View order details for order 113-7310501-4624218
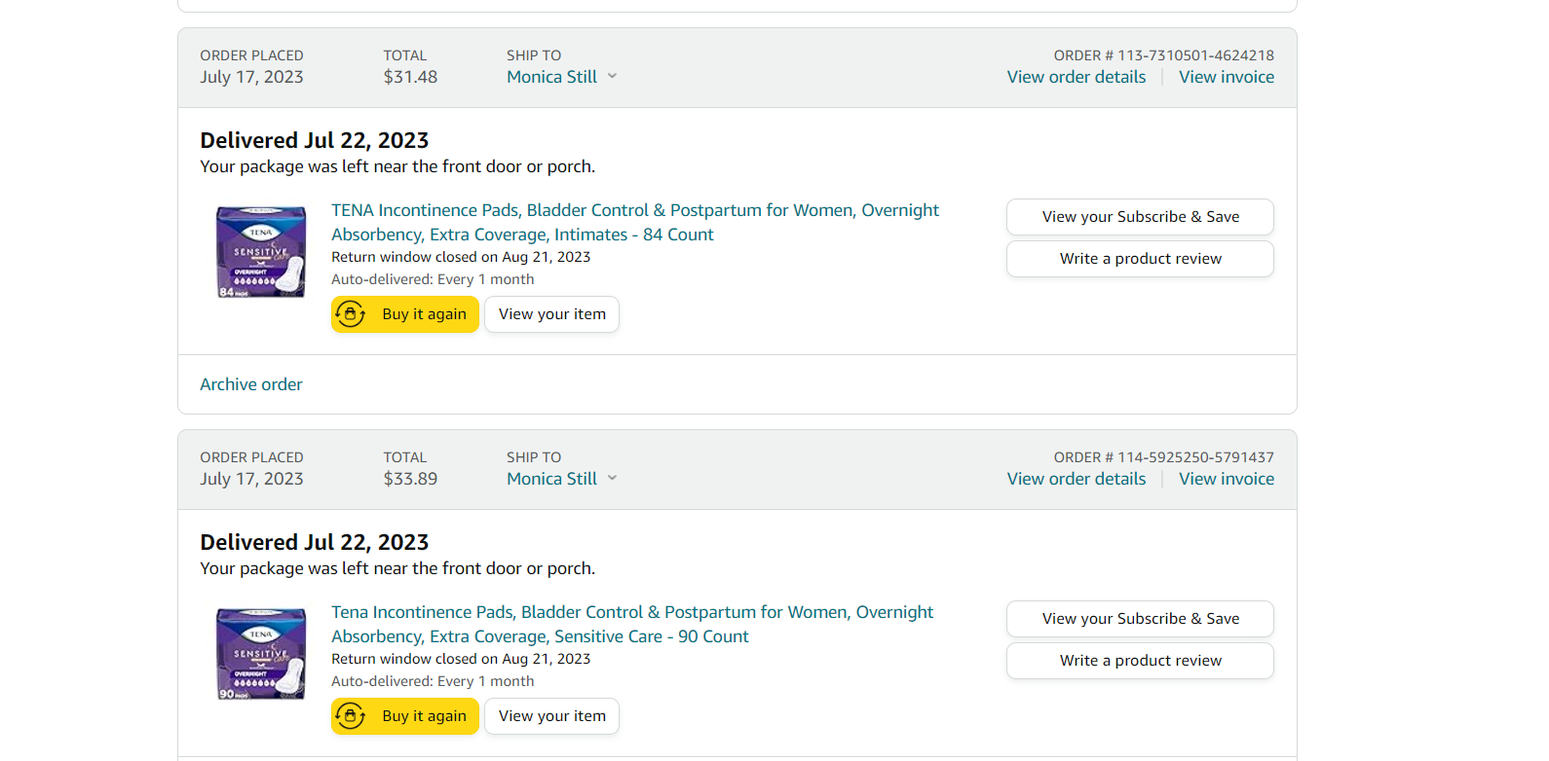Screen dimensions: 1549x761 coord(1077,77)
